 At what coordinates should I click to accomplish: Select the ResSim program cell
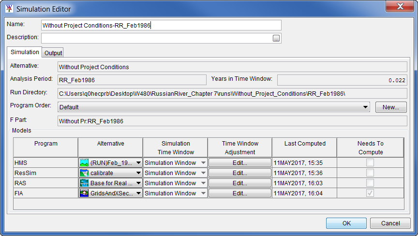click(46, 173)
